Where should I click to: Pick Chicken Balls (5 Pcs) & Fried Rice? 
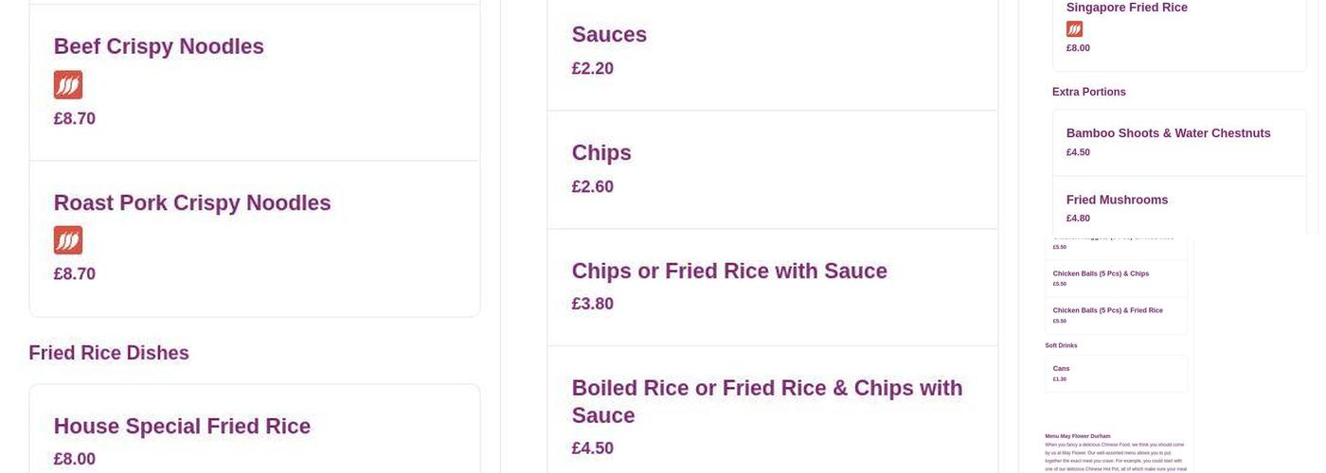click(x=1108, y=310)
